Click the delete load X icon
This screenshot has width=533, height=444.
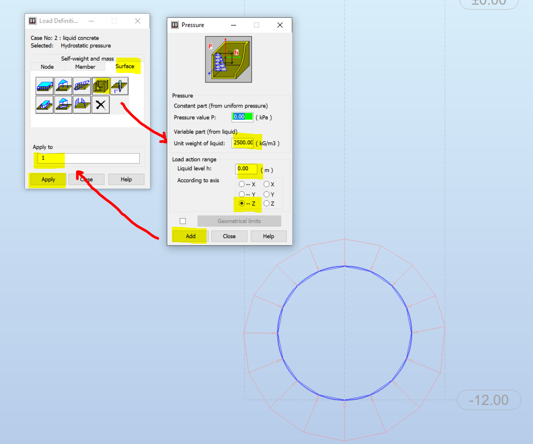tap(100, 105)
